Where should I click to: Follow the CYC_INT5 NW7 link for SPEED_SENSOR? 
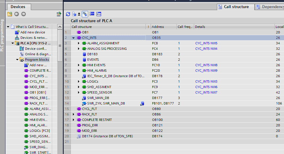pyautogui.click(x=206, y=92)
